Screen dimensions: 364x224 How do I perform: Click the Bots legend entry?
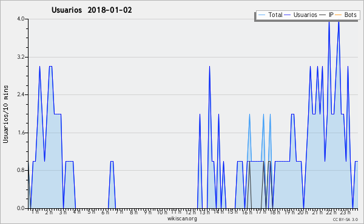coord(350,15)
